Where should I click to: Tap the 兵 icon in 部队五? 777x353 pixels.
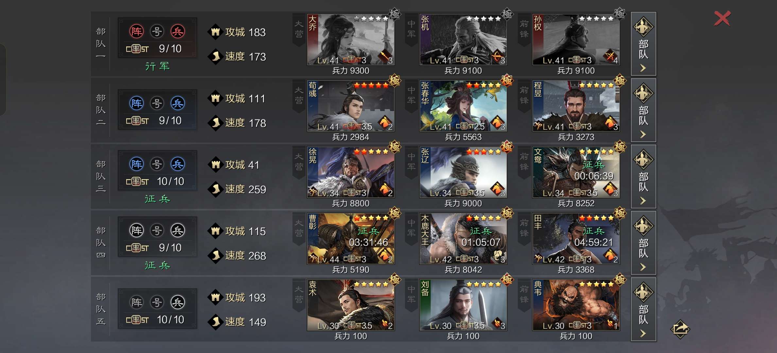click(x=178, y=302)
